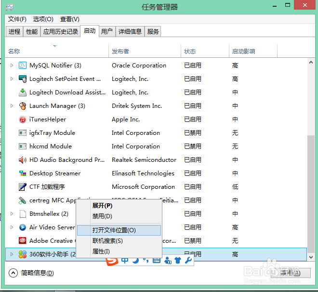
Task: Expand MySQL Notifier (3) group
Action: click(x=12, y=66)
